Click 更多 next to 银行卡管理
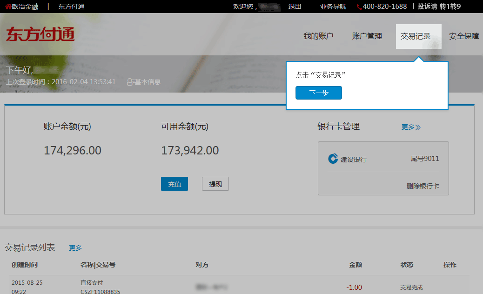 [x=411, y=127]
